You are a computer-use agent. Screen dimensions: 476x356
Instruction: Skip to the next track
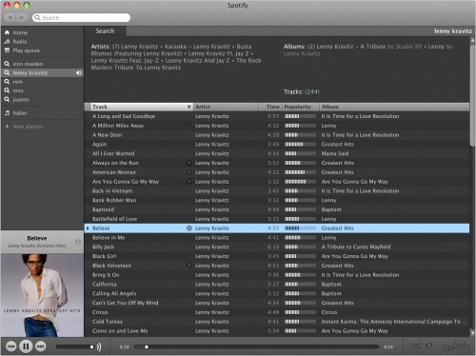41,346
